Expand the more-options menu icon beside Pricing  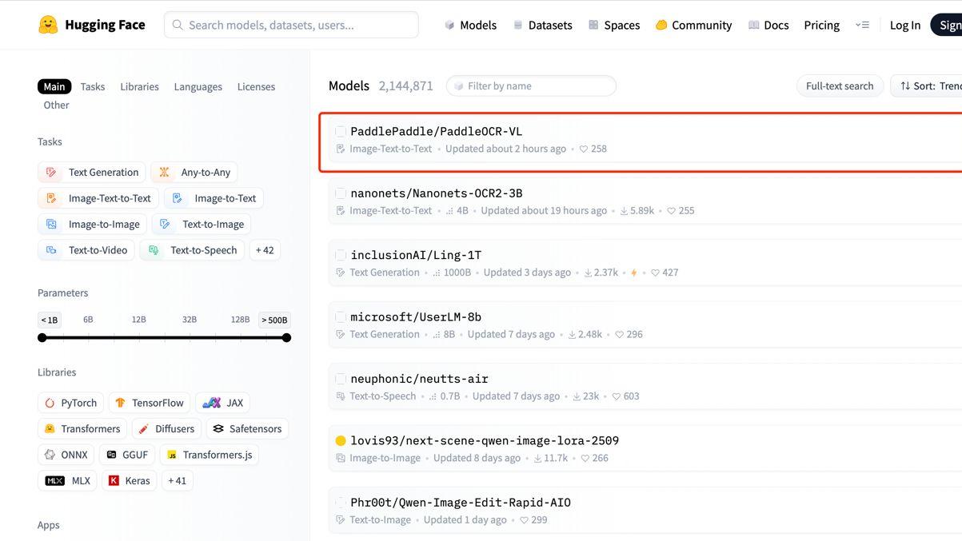point(862,25)
